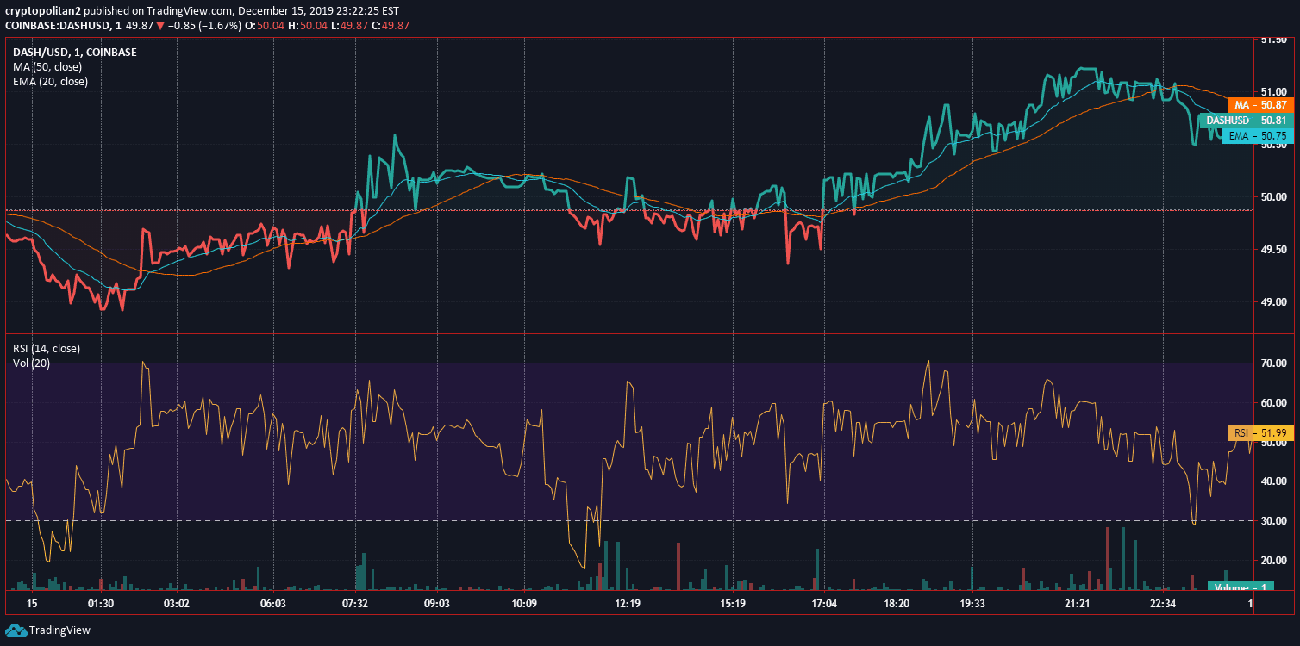Click the 03:02 time axis marker
Screen dimensions: 1300x646
click(176, 604)
